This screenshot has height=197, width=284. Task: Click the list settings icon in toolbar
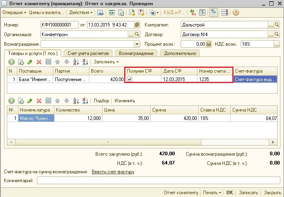[x=225, y=12]
